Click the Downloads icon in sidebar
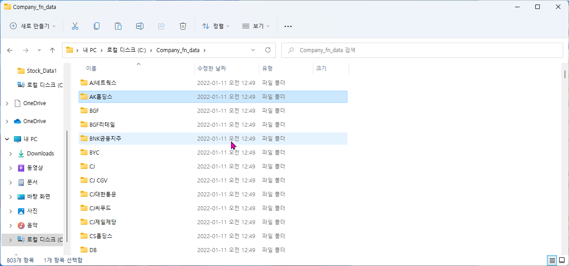Viewport: 569px width, 266px height. [21, 154]
